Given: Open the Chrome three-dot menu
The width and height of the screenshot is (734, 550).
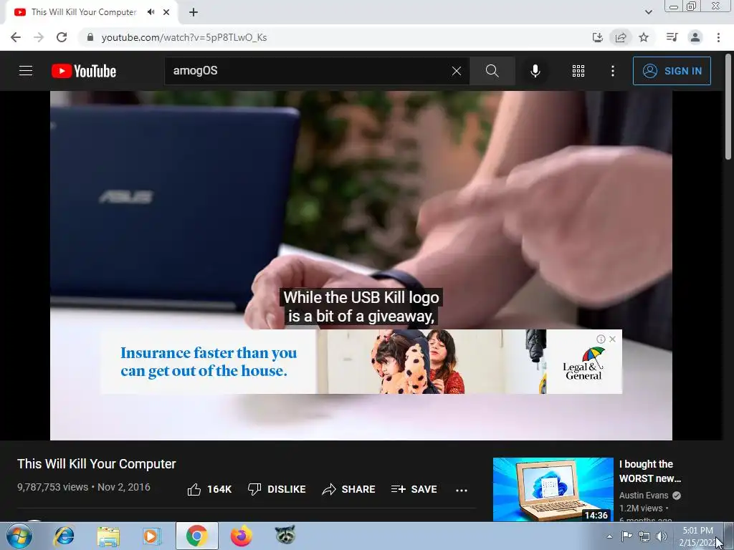Looking at the screenshot, I should [x=718, y=37].
